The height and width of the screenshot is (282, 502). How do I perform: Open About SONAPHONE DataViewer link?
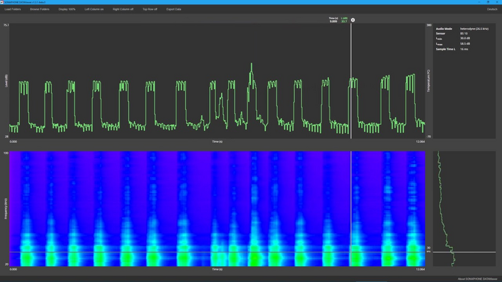point(478,279)
